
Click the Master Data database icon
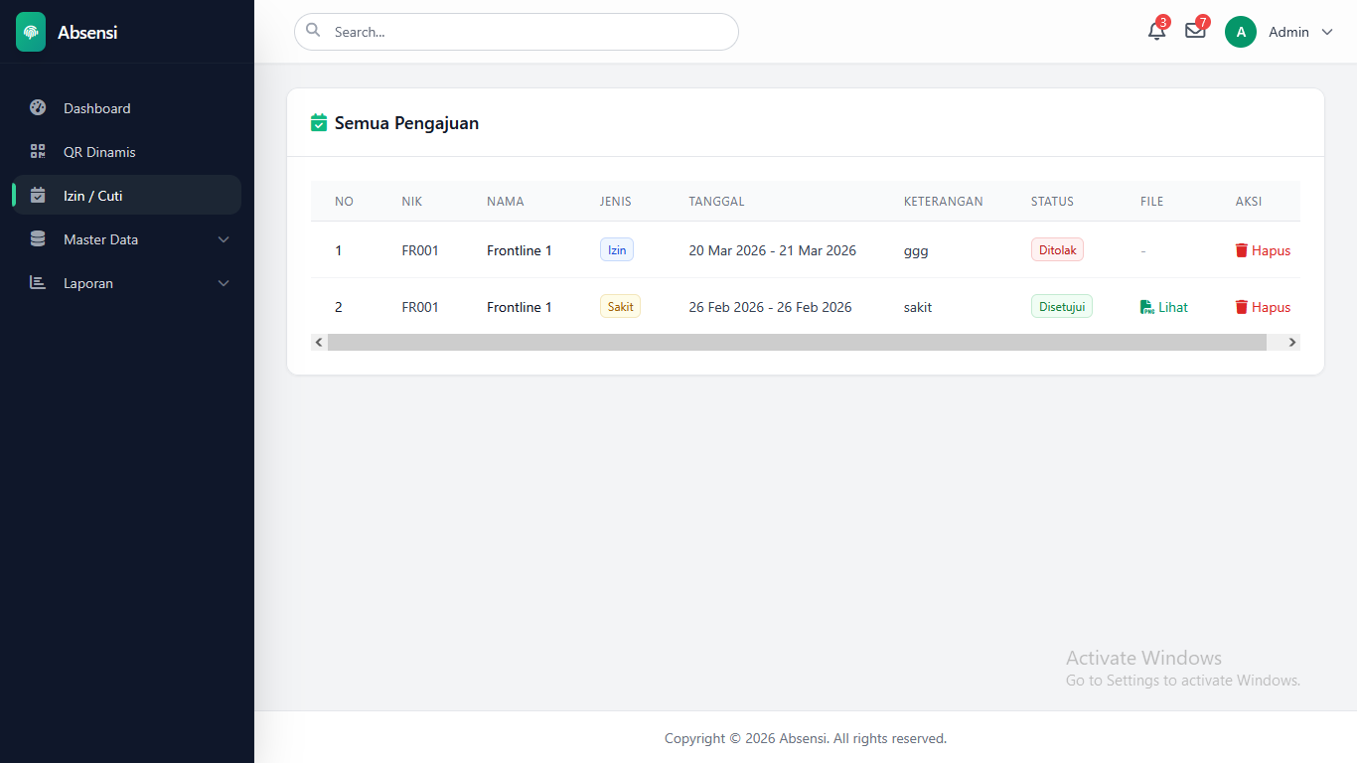click(38, 239)
